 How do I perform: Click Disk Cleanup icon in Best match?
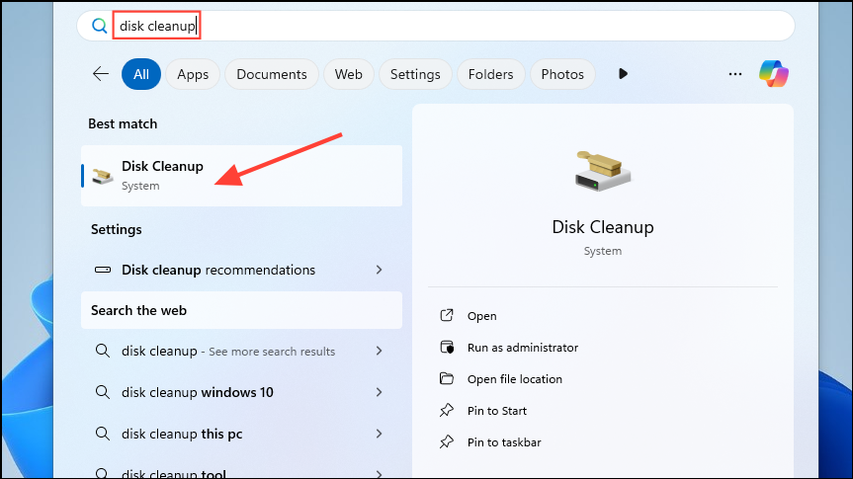click(102, 176)
